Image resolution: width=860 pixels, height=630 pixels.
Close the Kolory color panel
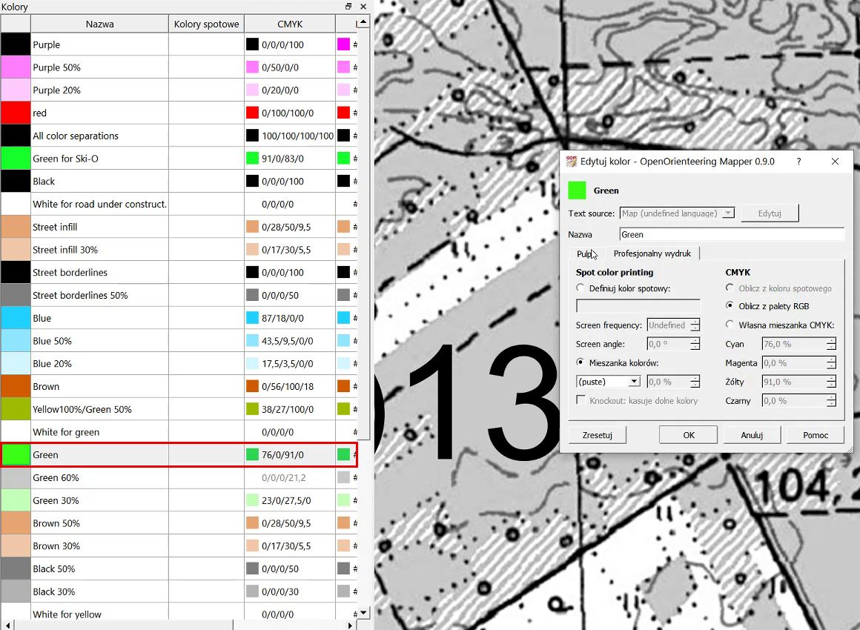(363, 7)
